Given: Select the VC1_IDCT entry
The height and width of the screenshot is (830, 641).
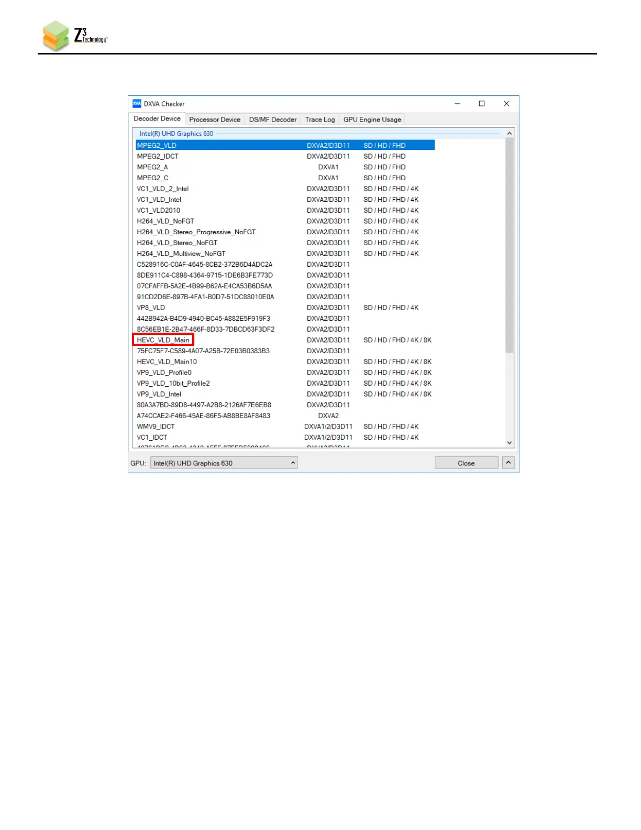Looking at the screenshot, I should click(285, 438).
